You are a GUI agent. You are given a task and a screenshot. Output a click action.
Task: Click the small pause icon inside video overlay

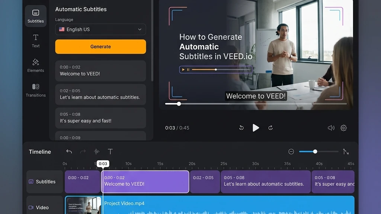(x=188, y=69)
